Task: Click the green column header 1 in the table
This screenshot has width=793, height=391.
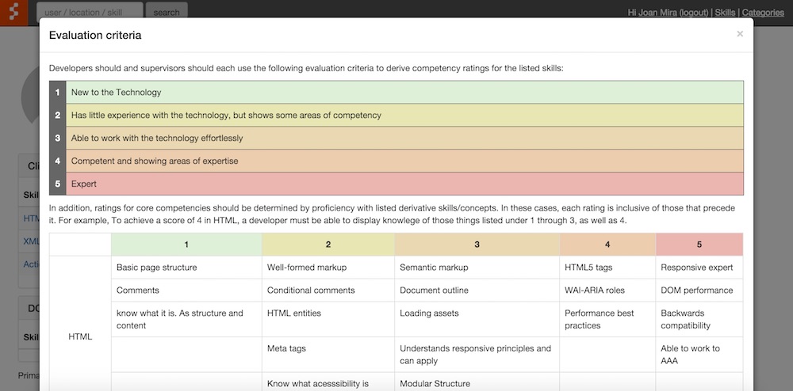Action: click(186, 245)
